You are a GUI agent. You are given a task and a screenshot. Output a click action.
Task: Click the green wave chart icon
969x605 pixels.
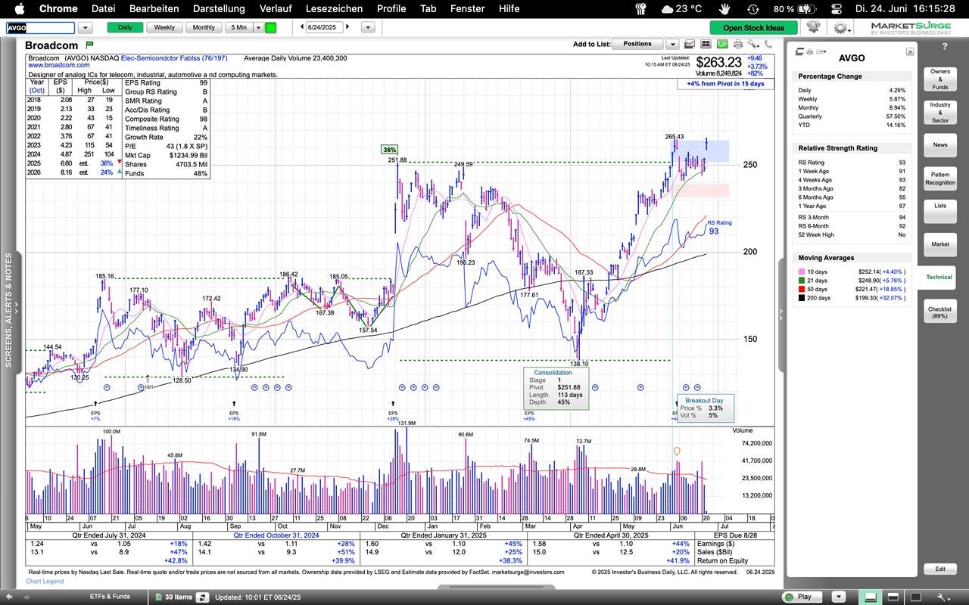pyautogui.click(x=723, y=45)
